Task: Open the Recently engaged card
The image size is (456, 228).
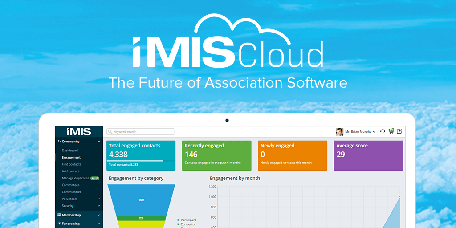Action: coord(217,155)
